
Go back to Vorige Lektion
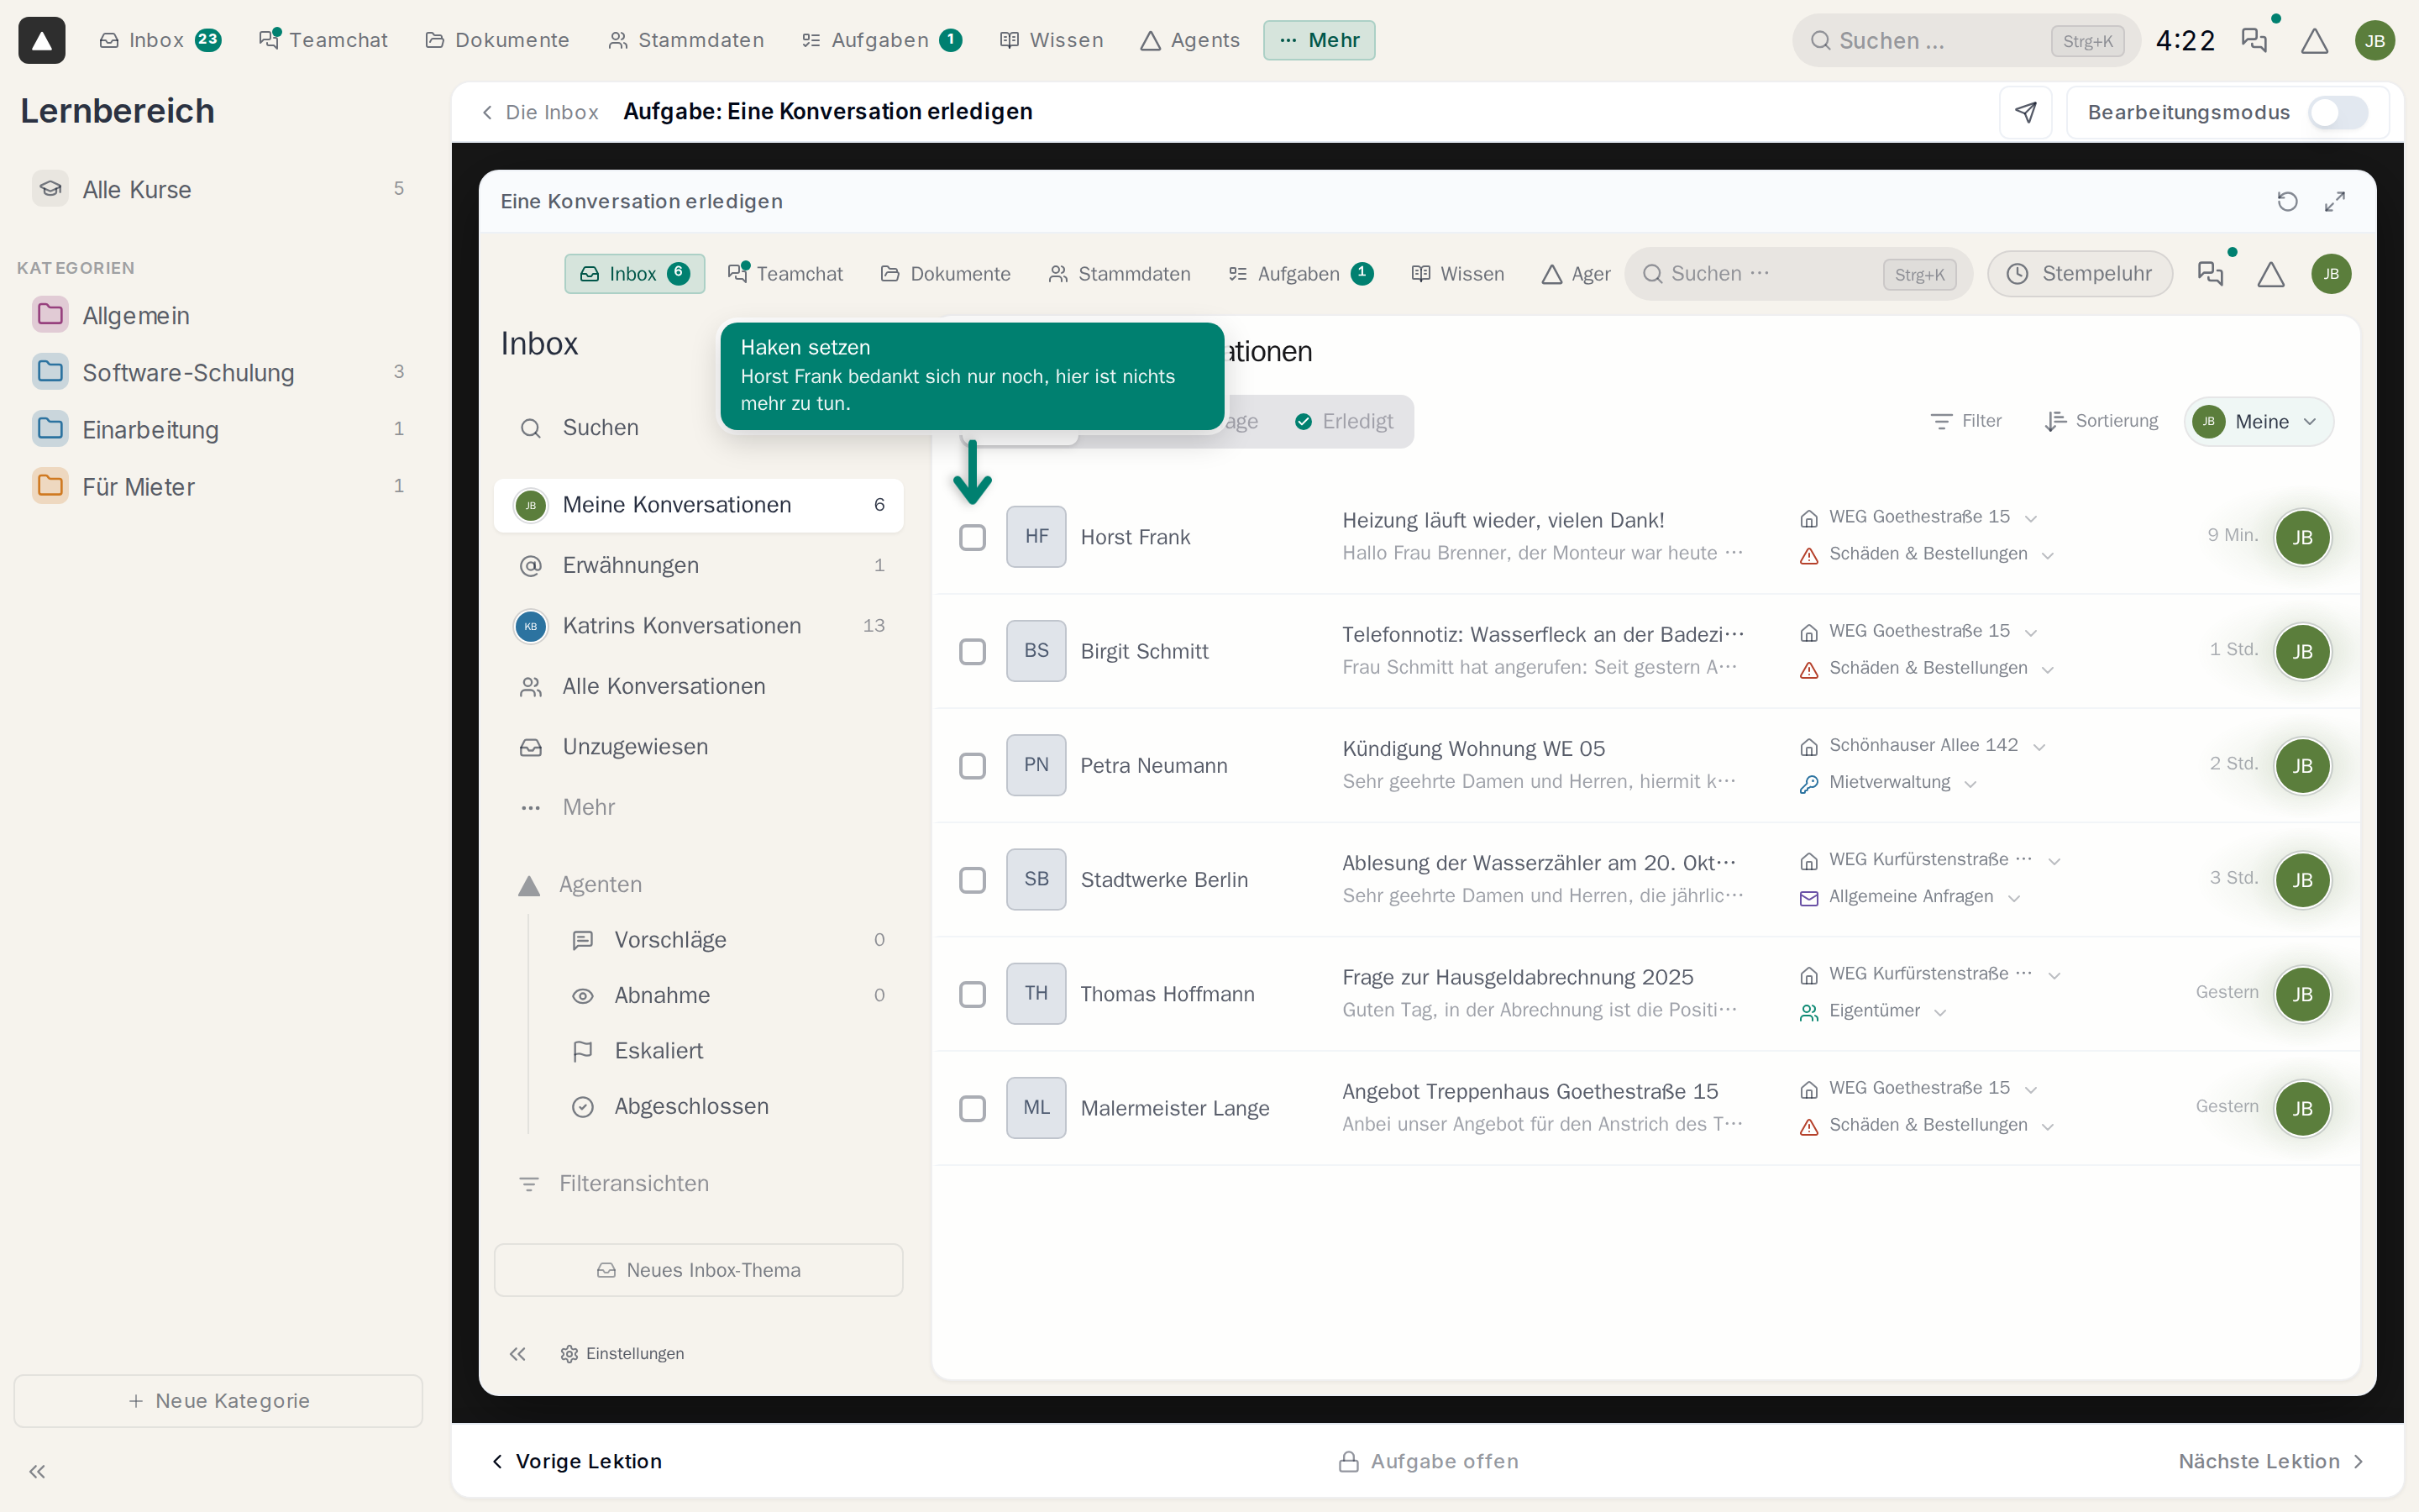(577, 1461)
